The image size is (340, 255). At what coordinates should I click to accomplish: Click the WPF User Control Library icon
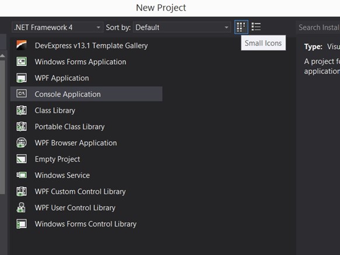tap(21, 208)
